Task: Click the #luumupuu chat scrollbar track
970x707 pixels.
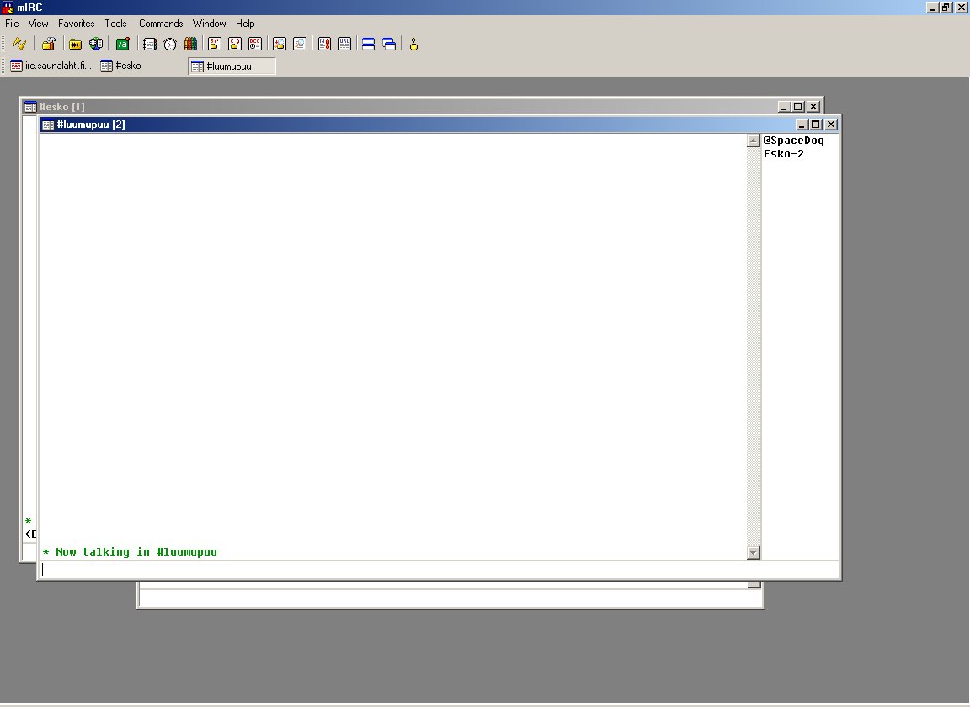Action: pyautogui.click(x=753, y=347)
